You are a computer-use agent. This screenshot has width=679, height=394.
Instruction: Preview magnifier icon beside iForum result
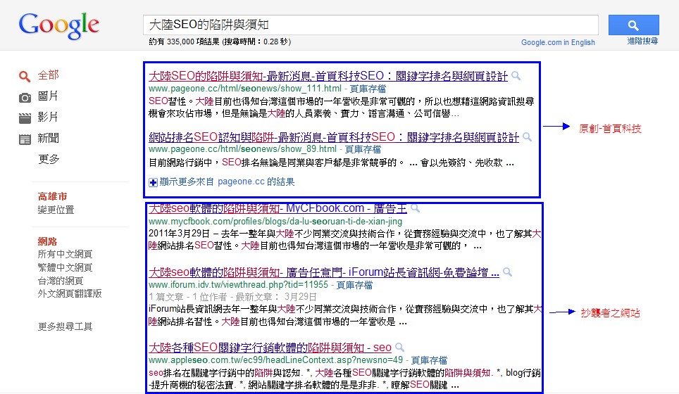[x=508, y=272]
